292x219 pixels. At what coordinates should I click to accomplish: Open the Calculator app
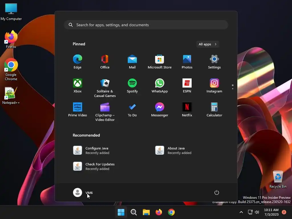(x=214, y=110)
